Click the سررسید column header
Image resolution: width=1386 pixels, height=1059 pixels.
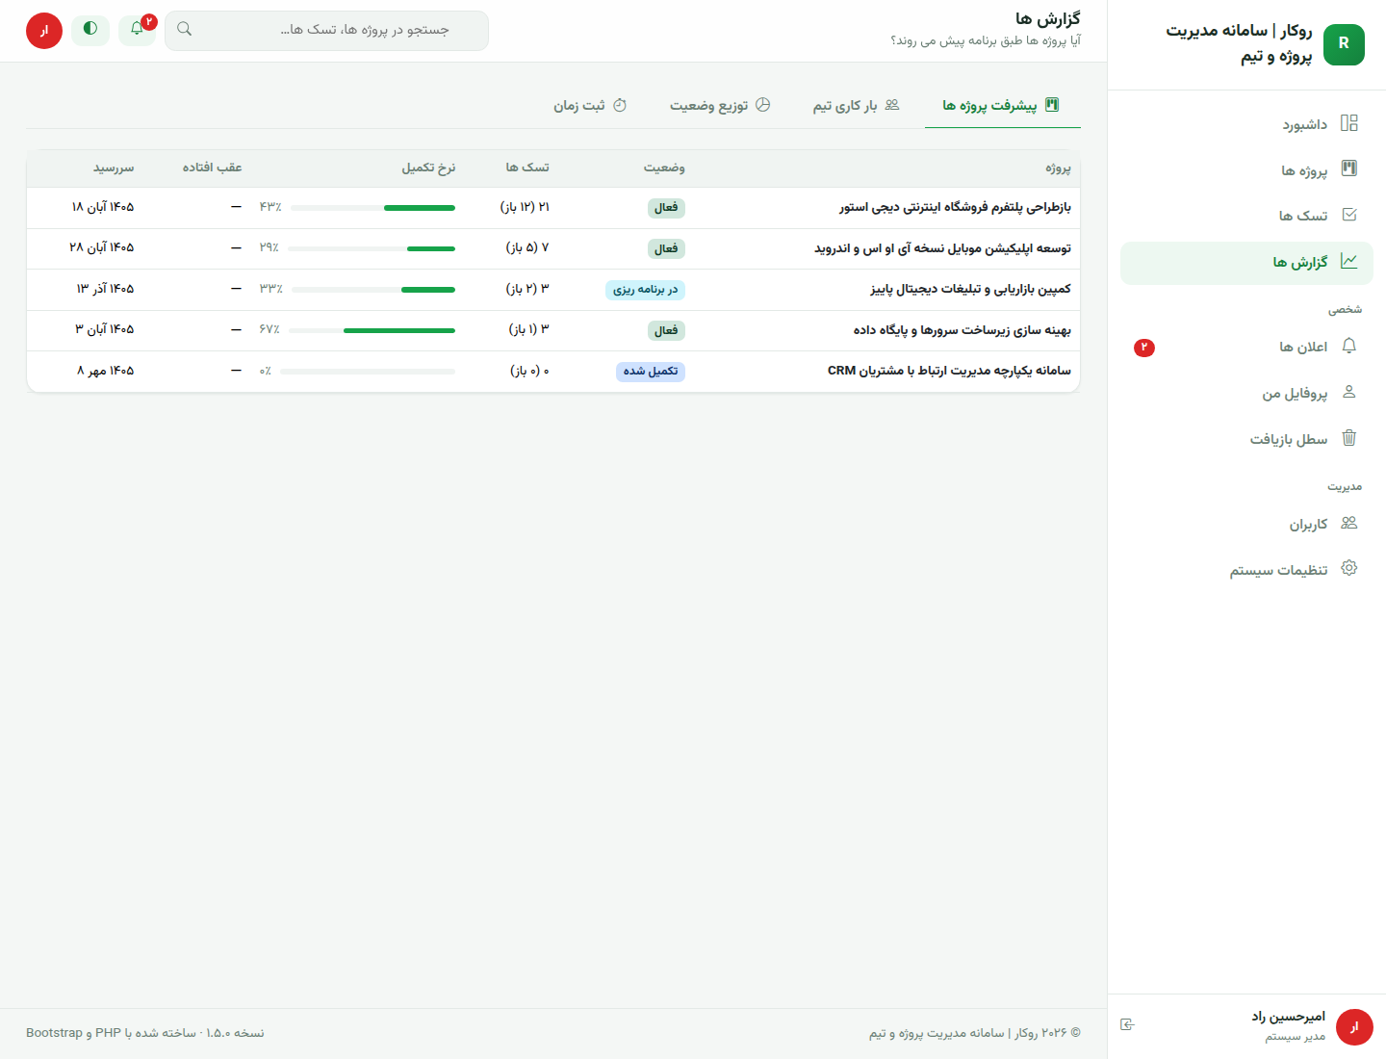click(x=114, y=168)
